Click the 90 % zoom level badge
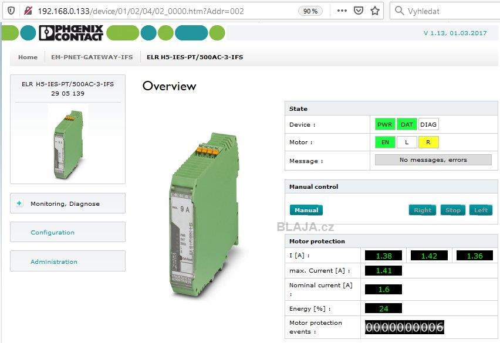 tap(310, 11)
